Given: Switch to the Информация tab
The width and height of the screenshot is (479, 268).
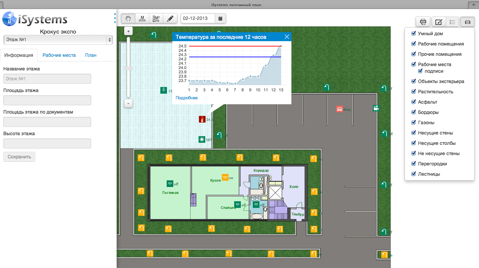Looking at the screenshot, I should coord(19,55).
